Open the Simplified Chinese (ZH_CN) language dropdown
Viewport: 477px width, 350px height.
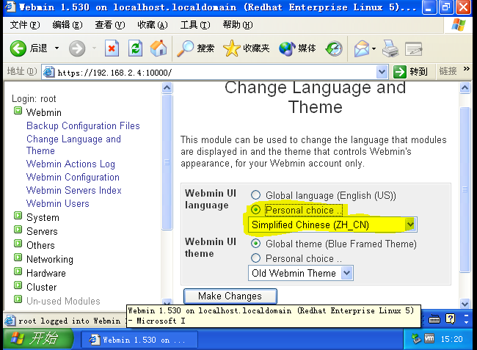click(332, 225)
